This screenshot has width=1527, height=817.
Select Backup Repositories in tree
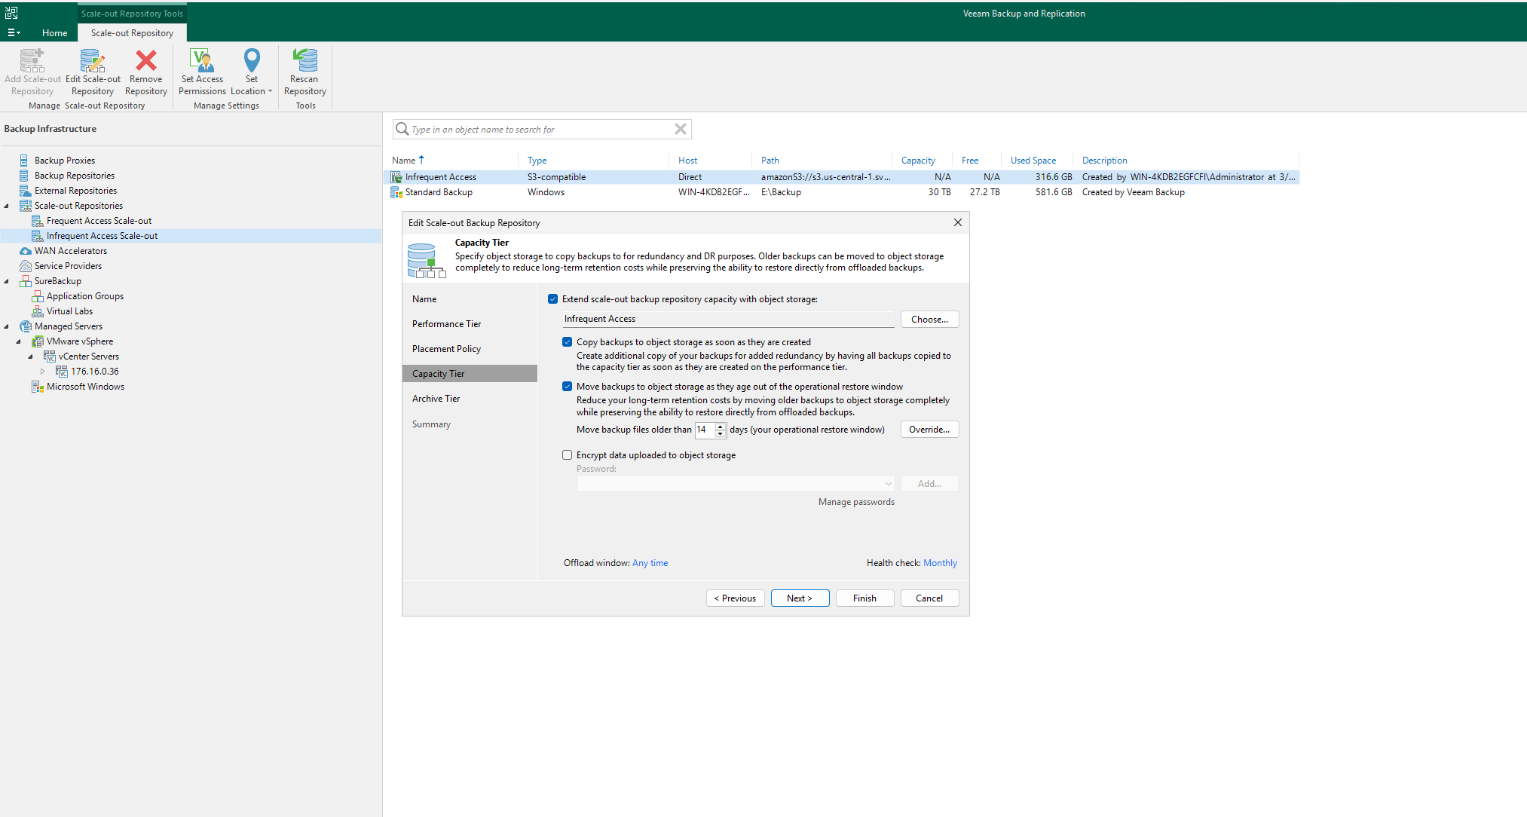[74, 176]
